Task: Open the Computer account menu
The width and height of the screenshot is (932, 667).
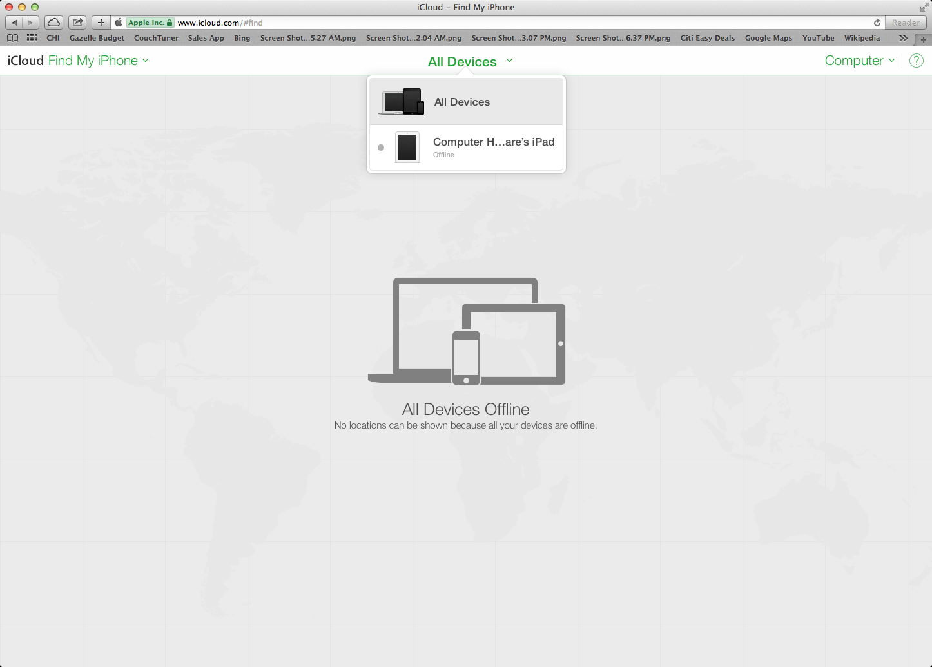Action: (x=860, y=61)
